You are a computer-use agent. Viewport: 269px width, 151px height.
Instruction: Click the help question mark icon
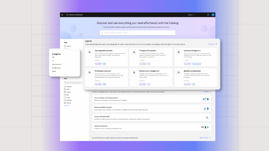click(x=208, y=15)
